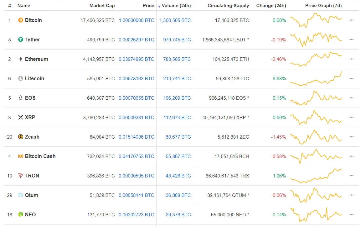Expand the three-dot menu on the Qtum row
This screenshot has width=361, height=227.
(x=351, y=195)
